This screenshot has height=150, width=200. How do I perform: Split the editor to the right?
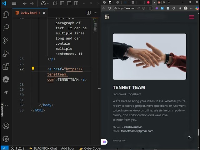coord(89,13)
